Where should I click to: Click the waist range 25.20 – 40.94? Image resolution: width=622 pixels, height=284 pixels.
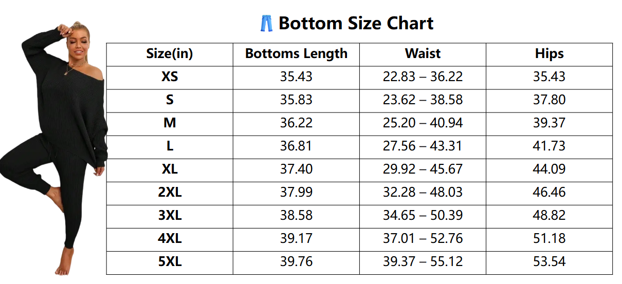[x=423, y=123]
